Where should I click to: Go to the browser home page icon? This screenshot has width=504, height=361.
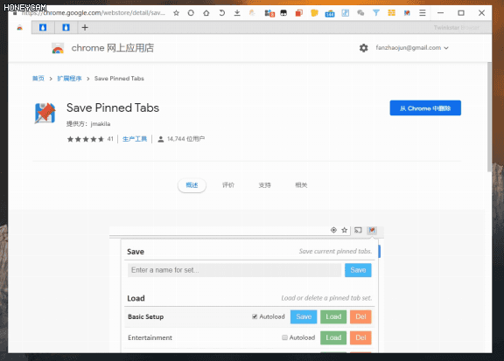click(x=206, y=13)
